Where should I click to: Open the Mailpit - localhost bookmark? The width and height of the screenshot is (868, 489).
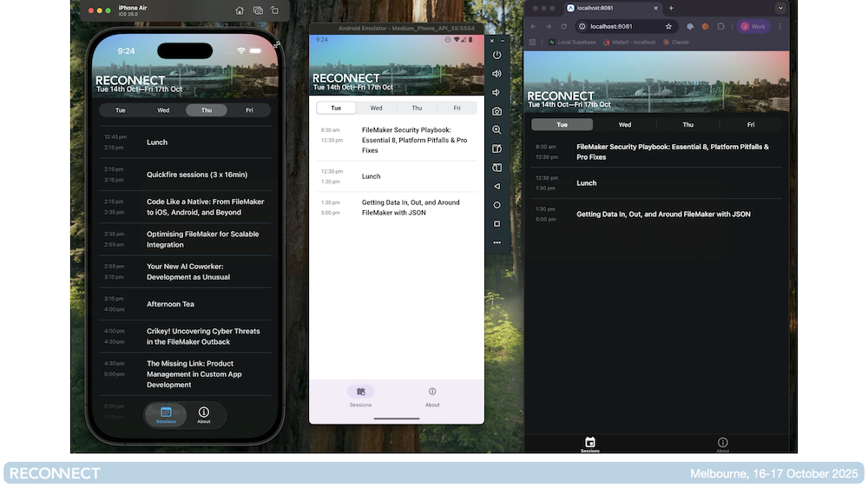click(x=629, y=42)
